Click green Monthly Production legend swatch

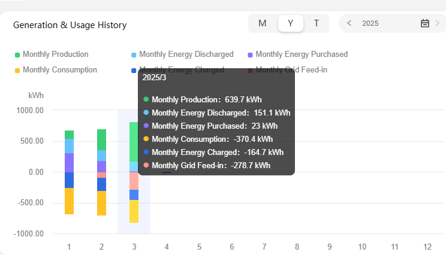tap(17, 55)
